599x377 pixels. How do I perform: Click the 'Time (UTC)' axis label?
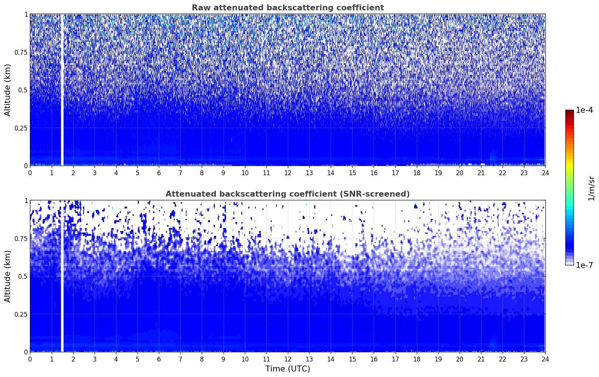point(287,369)
